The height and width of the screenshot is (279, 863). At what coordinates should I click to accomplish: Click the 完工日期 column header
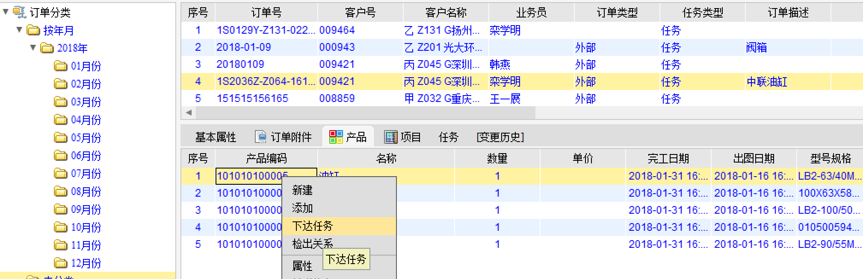click(668, 159)
